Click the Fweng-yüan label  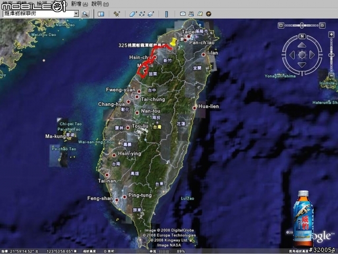[120, 90]
